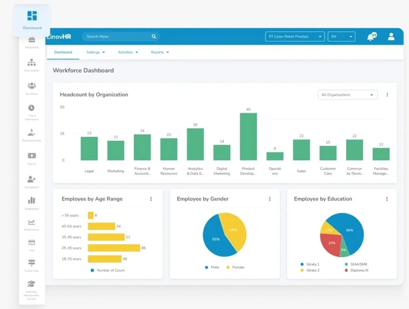The width and height of the screenshot is (409, 309).
Task: Expand the PT Linov Roket Prestasi dropdown
Action: tap(295, 37)
